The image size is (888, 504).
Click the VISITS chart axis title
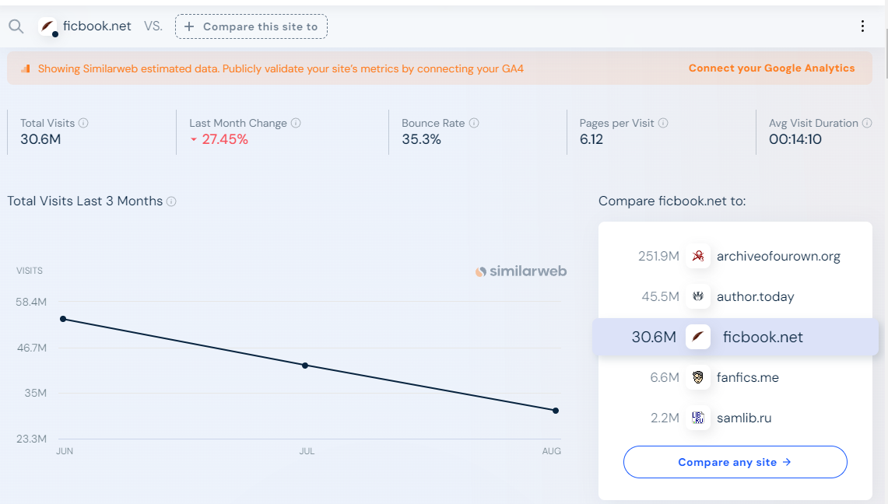[30, 271]
